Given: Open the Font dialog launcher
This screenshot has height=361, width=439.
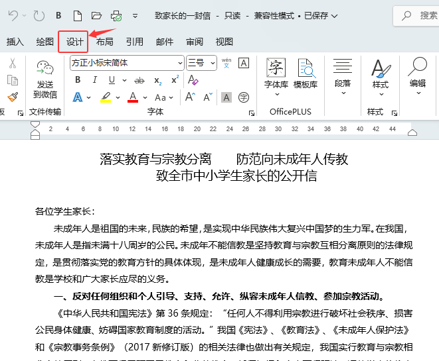Looking at the screenshot, I should click(x=252, y=113).
